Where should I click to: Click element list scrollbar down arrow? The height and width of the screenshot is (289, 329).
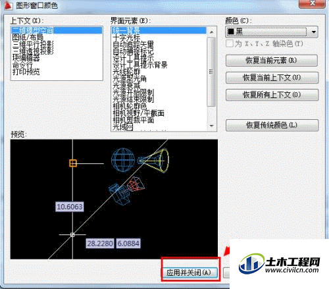coord(211,126)
